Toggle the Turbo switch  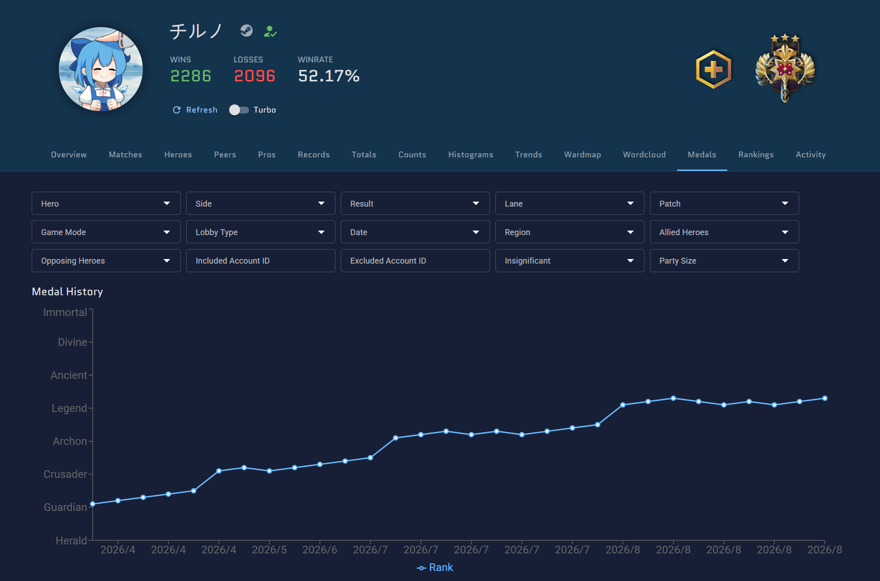[x=239, y=110]
